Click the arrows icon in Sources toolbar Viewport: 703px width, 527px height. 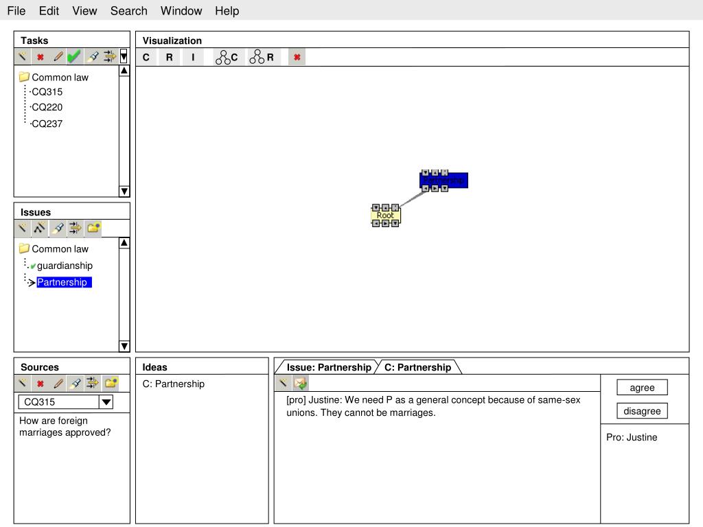point(93,384)
